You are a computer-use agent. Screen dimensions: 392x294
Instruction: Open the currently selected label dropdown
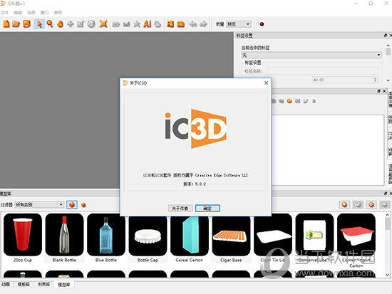click(311, 55)
